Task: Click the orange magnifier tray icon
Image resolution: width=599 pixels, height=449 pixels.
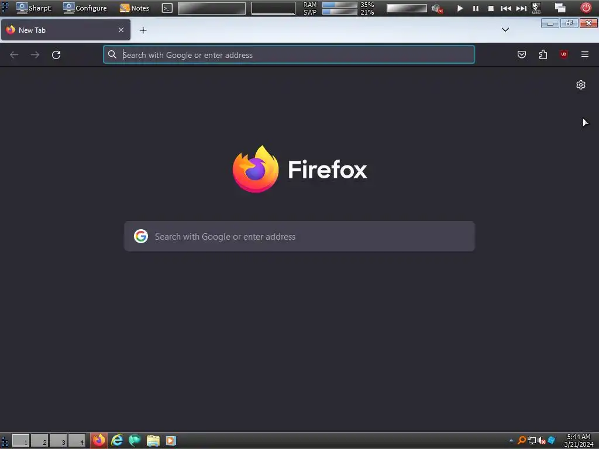Action: pyautogui.click(x=521, y=441)
